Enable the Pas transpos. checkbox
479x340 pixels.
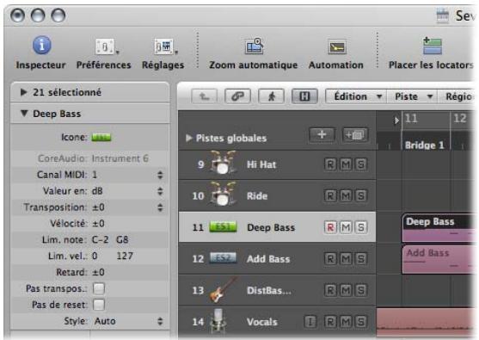click(x=99, y=288)
